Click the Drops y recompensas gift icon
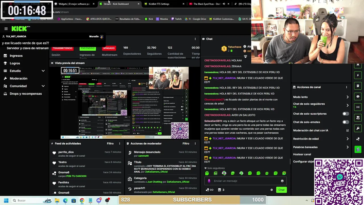Viewport: 364px width, 205px height. [5, 94]
